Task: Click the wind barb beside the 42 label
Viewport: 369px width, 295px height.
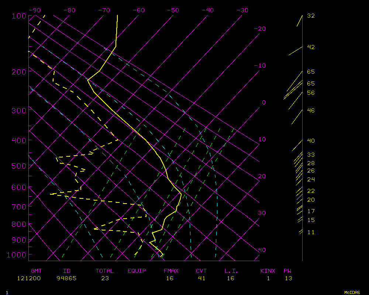Action: 296,51
